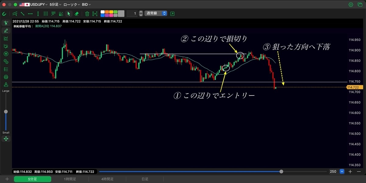
Task: Switch to the 日足 tab
Action: click(x=145, y=179)
